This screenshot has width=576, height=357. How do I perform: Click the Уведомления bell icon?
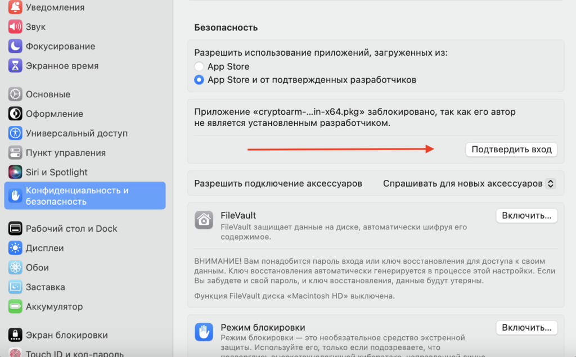pos(15,7)
